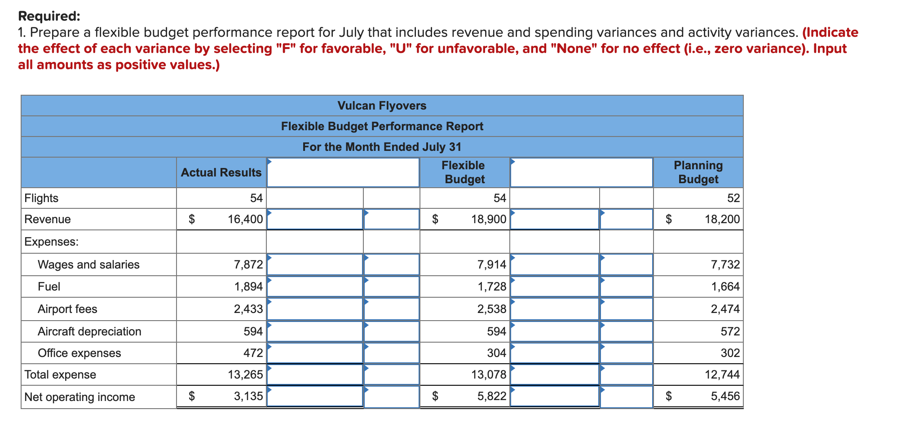Open Office expenses spending variance effect dropdown
The width and height of the screenshot is (923, 445).
[x=392, y=353]
